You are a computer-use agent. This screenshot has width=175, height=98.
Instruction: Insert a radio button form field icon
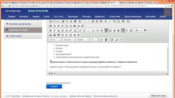pyautogui.click(x=59, y=26)
